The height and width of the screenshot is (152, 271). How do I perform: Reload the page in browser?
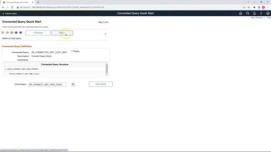(x=12, y=8)
